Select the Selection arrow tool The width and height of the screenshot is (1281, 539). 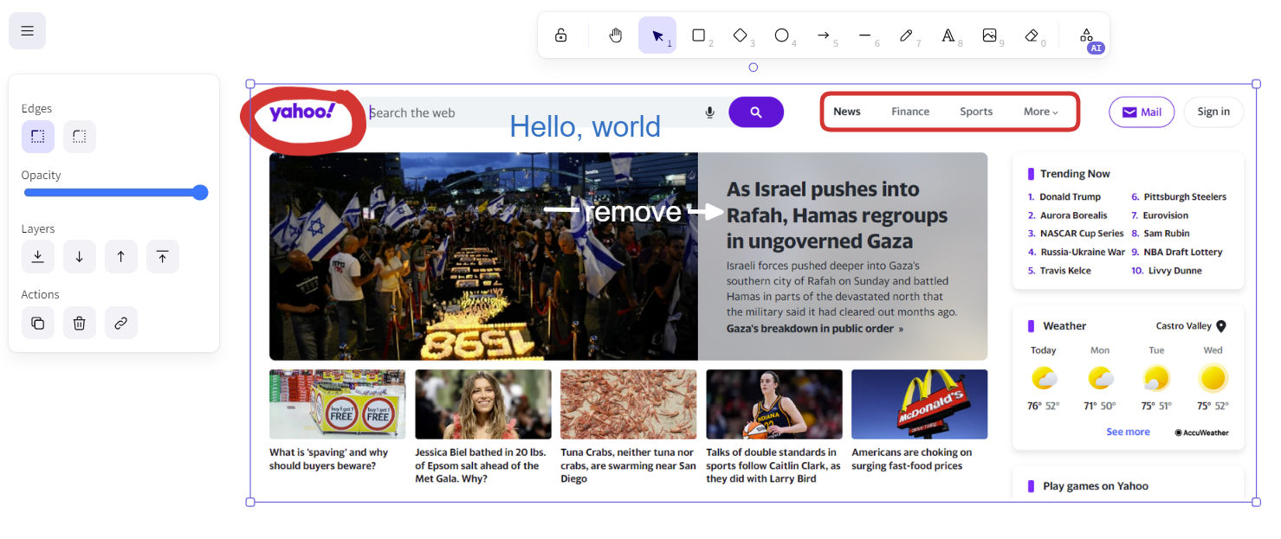pyautogui.click(x=657, y=35)
